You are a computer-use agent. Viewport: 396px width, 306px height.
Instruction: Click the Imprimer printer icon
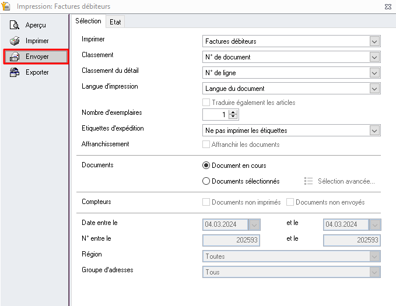coord(15,41)
